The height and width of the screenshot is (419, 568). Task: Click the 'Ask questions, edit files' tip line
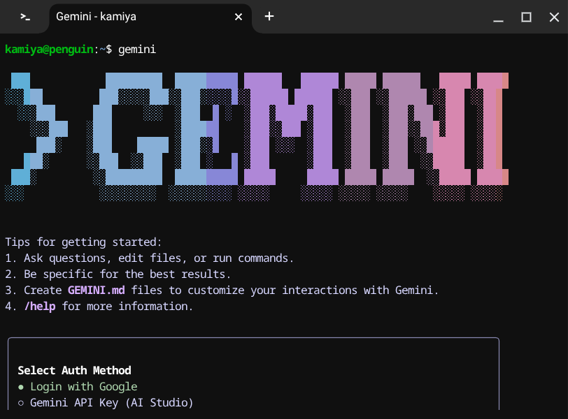click(x=149, y=258)
